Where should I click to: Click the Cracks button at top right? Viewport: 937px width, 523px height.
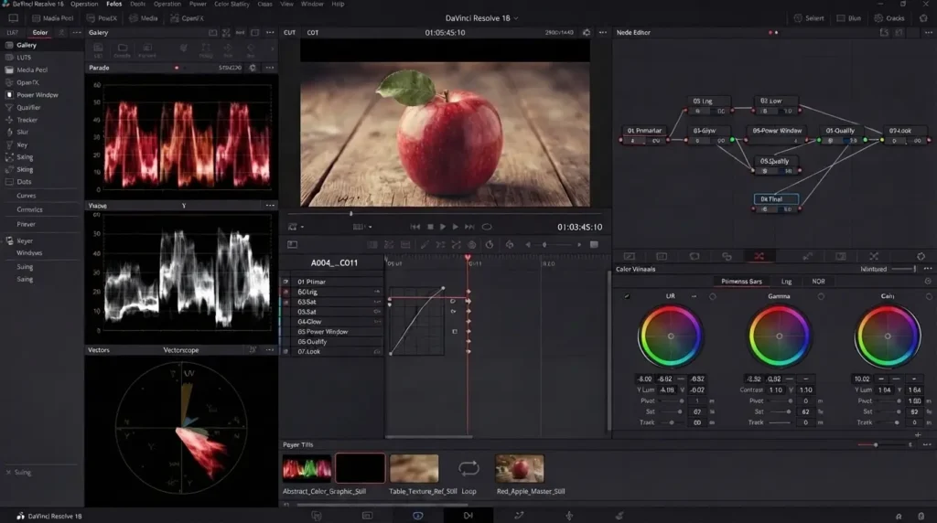coord(889,18)
